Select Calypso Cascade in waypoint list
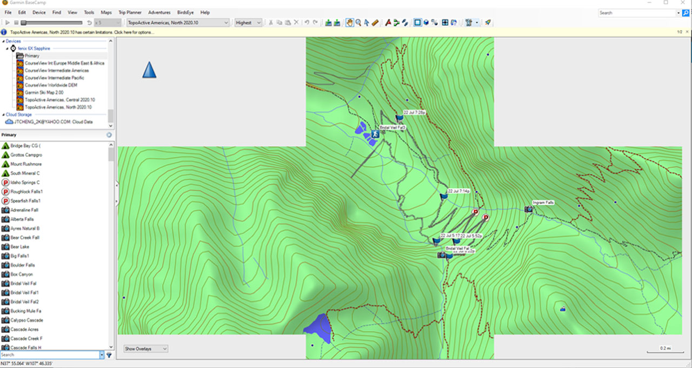 coord(27,320)
